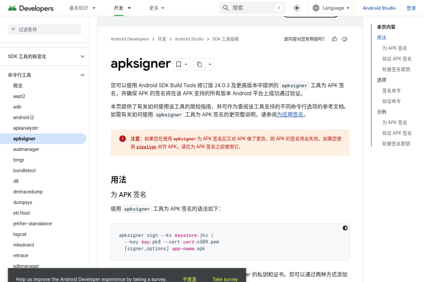Screen dimensions: 424x282
Task: Decline the survey with 不愿意
Action: click(x=189, y=279)
